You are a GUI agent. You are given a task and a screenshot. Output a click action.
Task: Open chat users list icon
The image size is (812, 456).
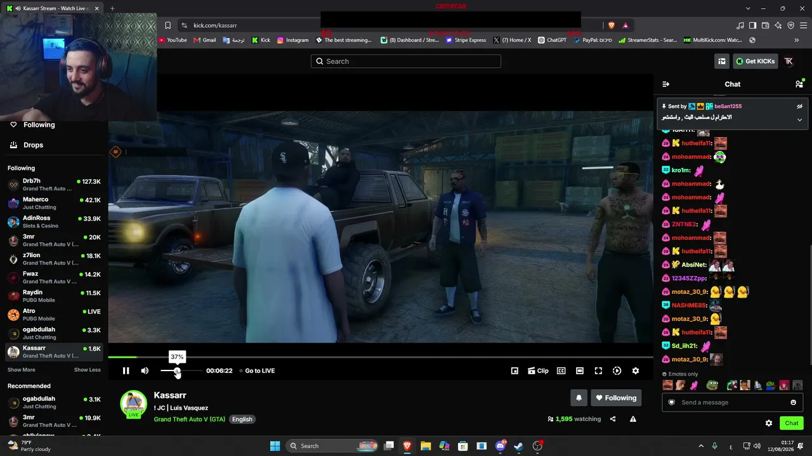coord(799,84)
